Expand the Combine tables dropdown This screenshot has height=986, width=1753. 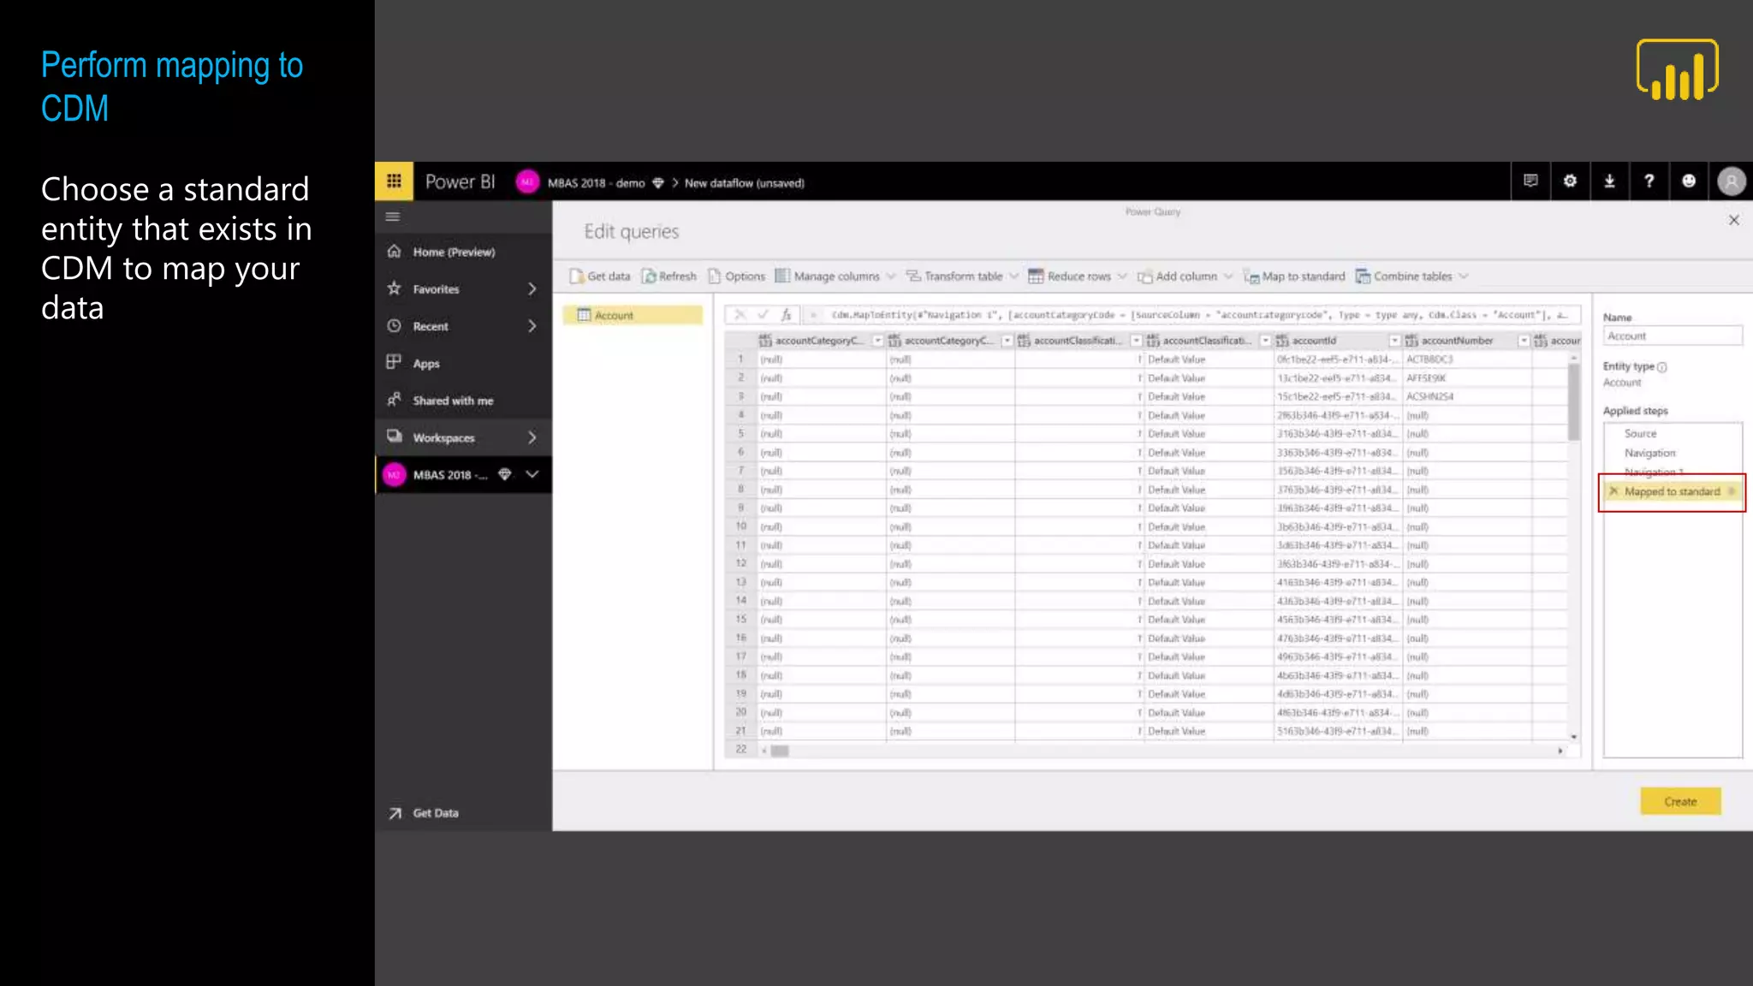click(x=1464, y=276)
